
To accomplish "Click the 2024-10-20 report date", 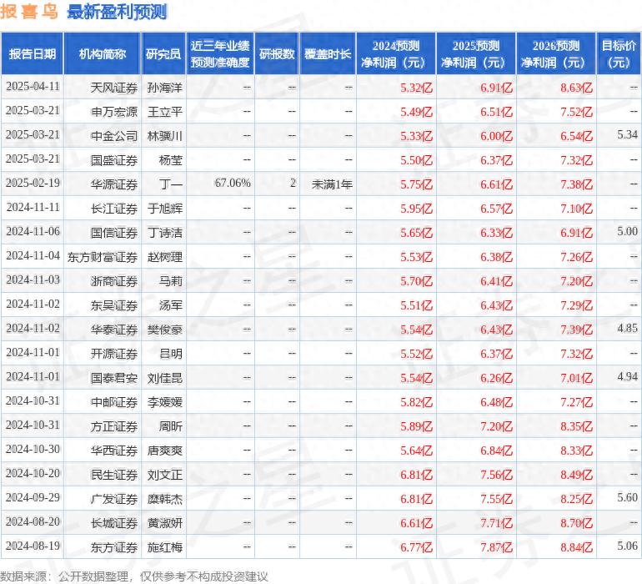I will pos(33,473).
